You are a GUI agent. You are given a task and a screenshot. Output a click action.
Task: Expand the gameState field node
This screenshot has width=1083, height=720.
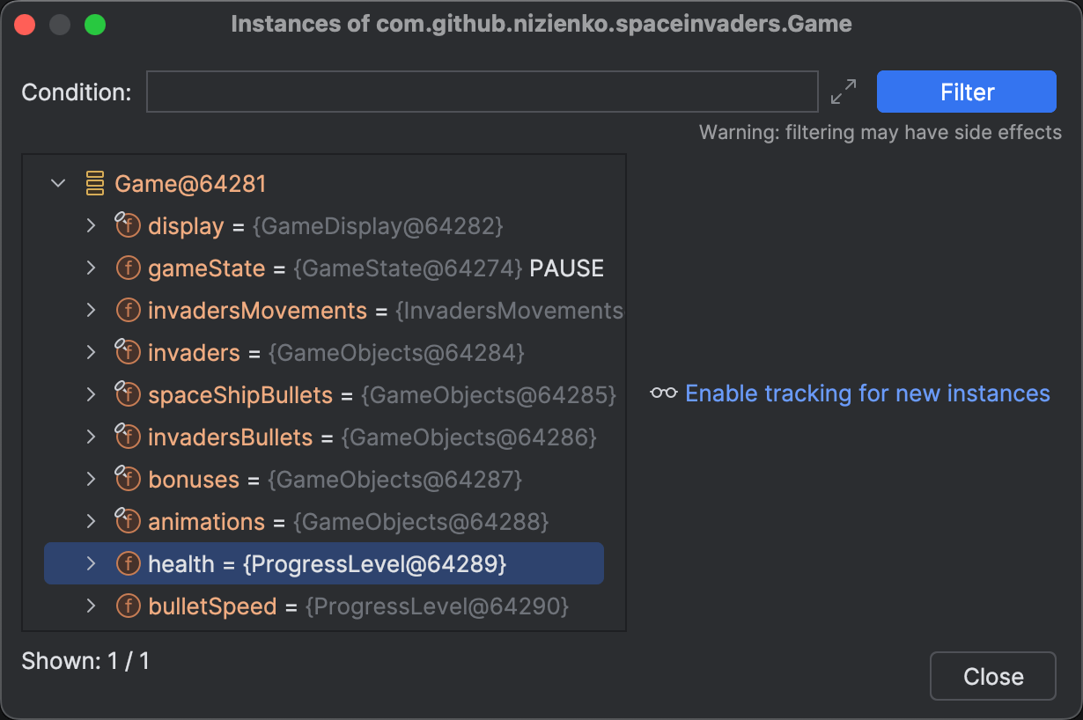click(91, 268)
